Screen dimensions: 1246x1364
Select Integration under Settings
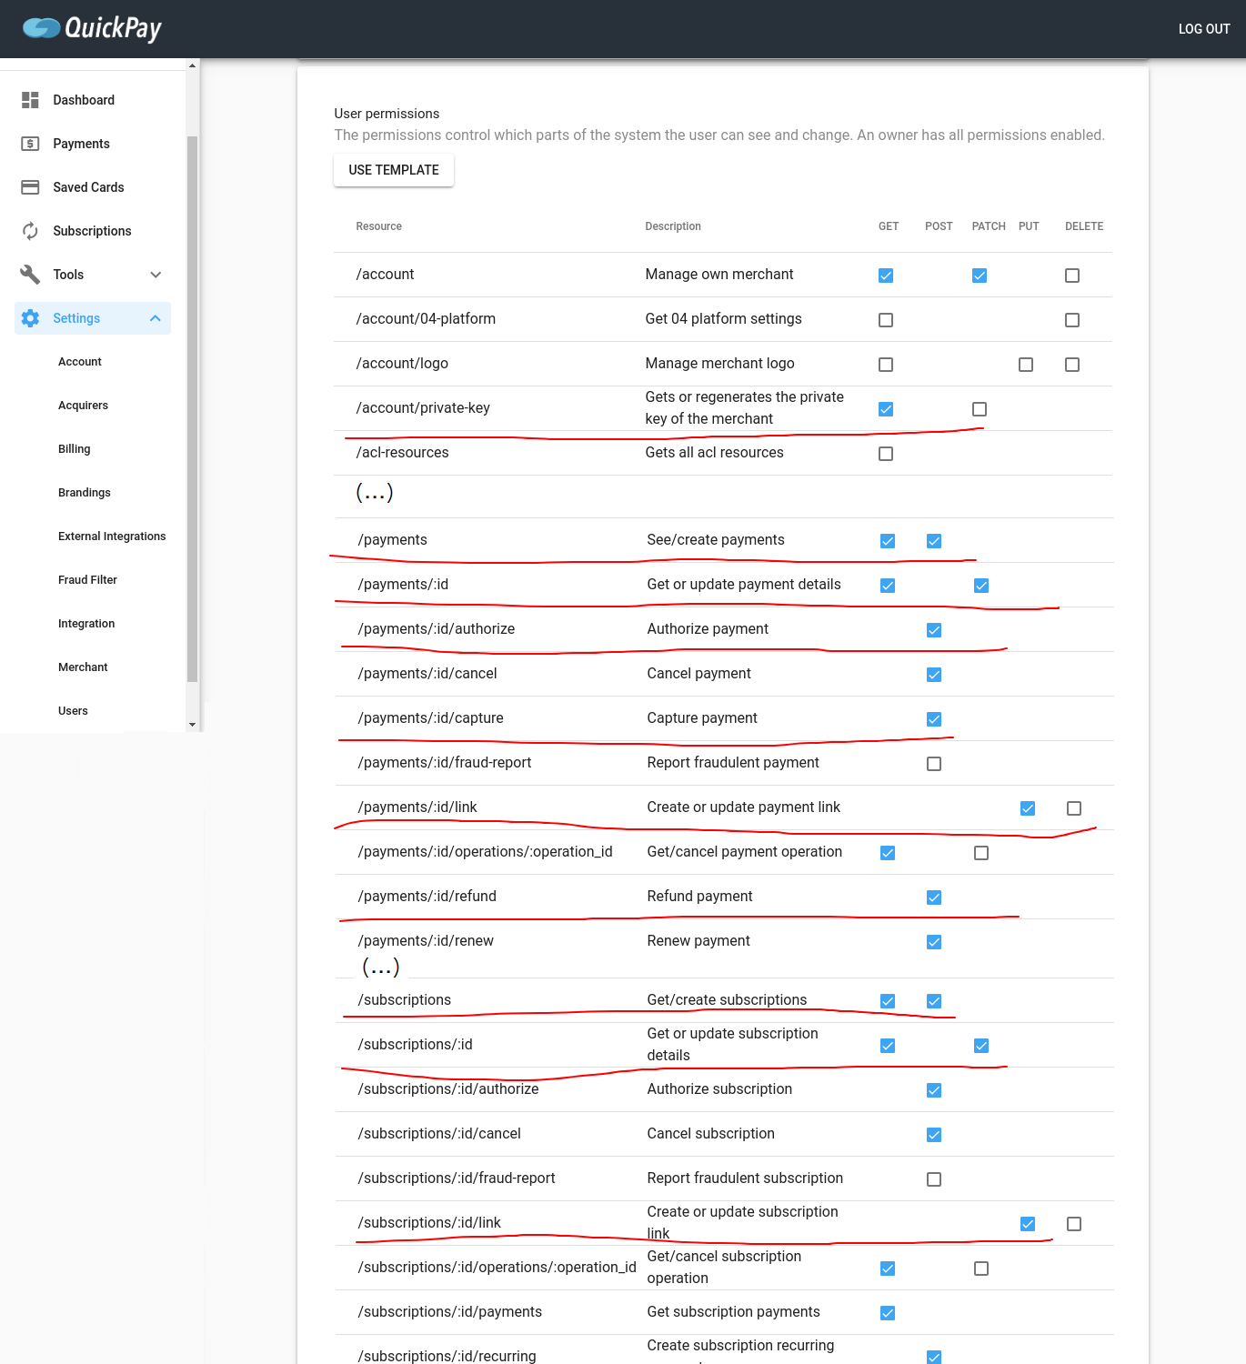pyautogui.click(x=86, y=624)
